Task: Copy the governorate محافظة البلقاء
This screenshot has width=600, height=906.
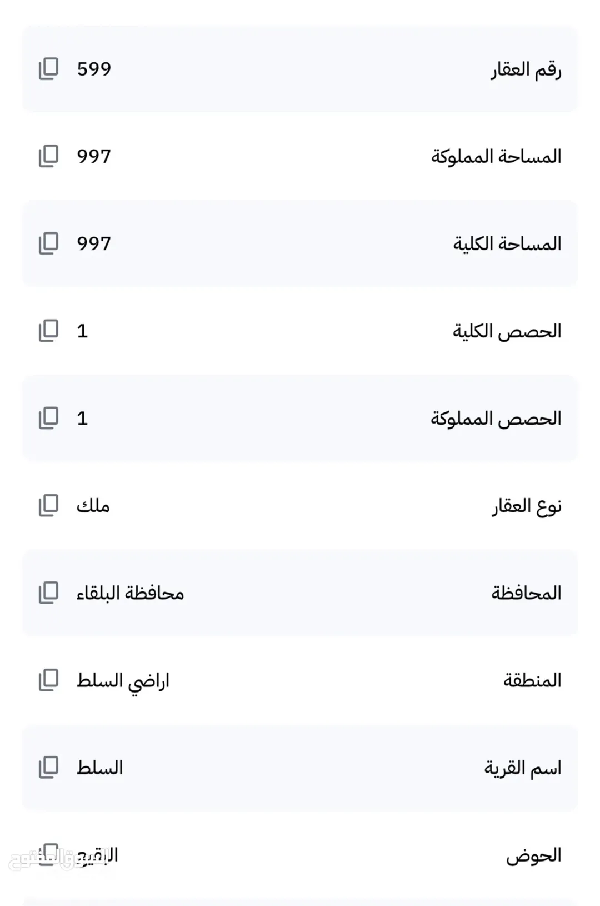Action: tap(48, 593)
